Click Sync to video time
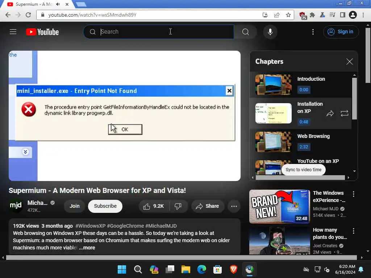Screen dimensions: 371x278 tap(303, 170)
